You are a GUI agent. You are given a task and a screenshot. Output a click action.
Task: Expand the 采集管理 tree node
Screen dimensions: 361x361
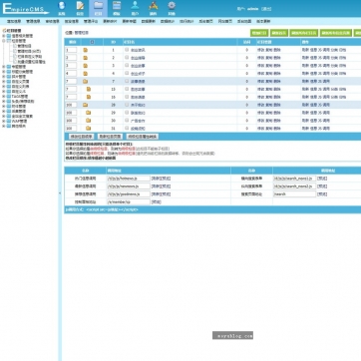[x=4, y=111]
